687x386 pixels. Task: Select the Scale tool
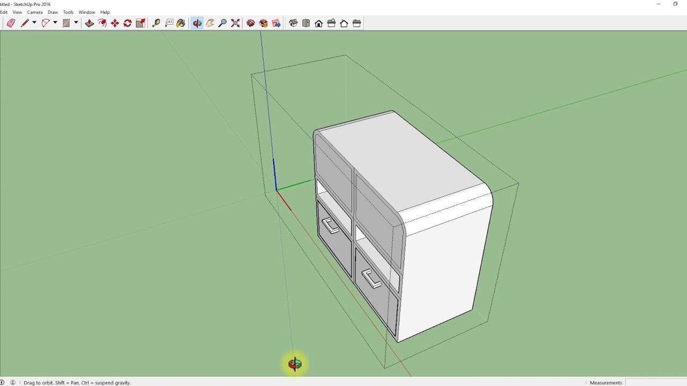(141, 23)
